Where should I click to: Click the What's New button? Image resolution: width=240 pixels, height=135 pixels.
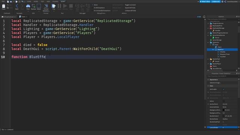[x=205, y=1]
